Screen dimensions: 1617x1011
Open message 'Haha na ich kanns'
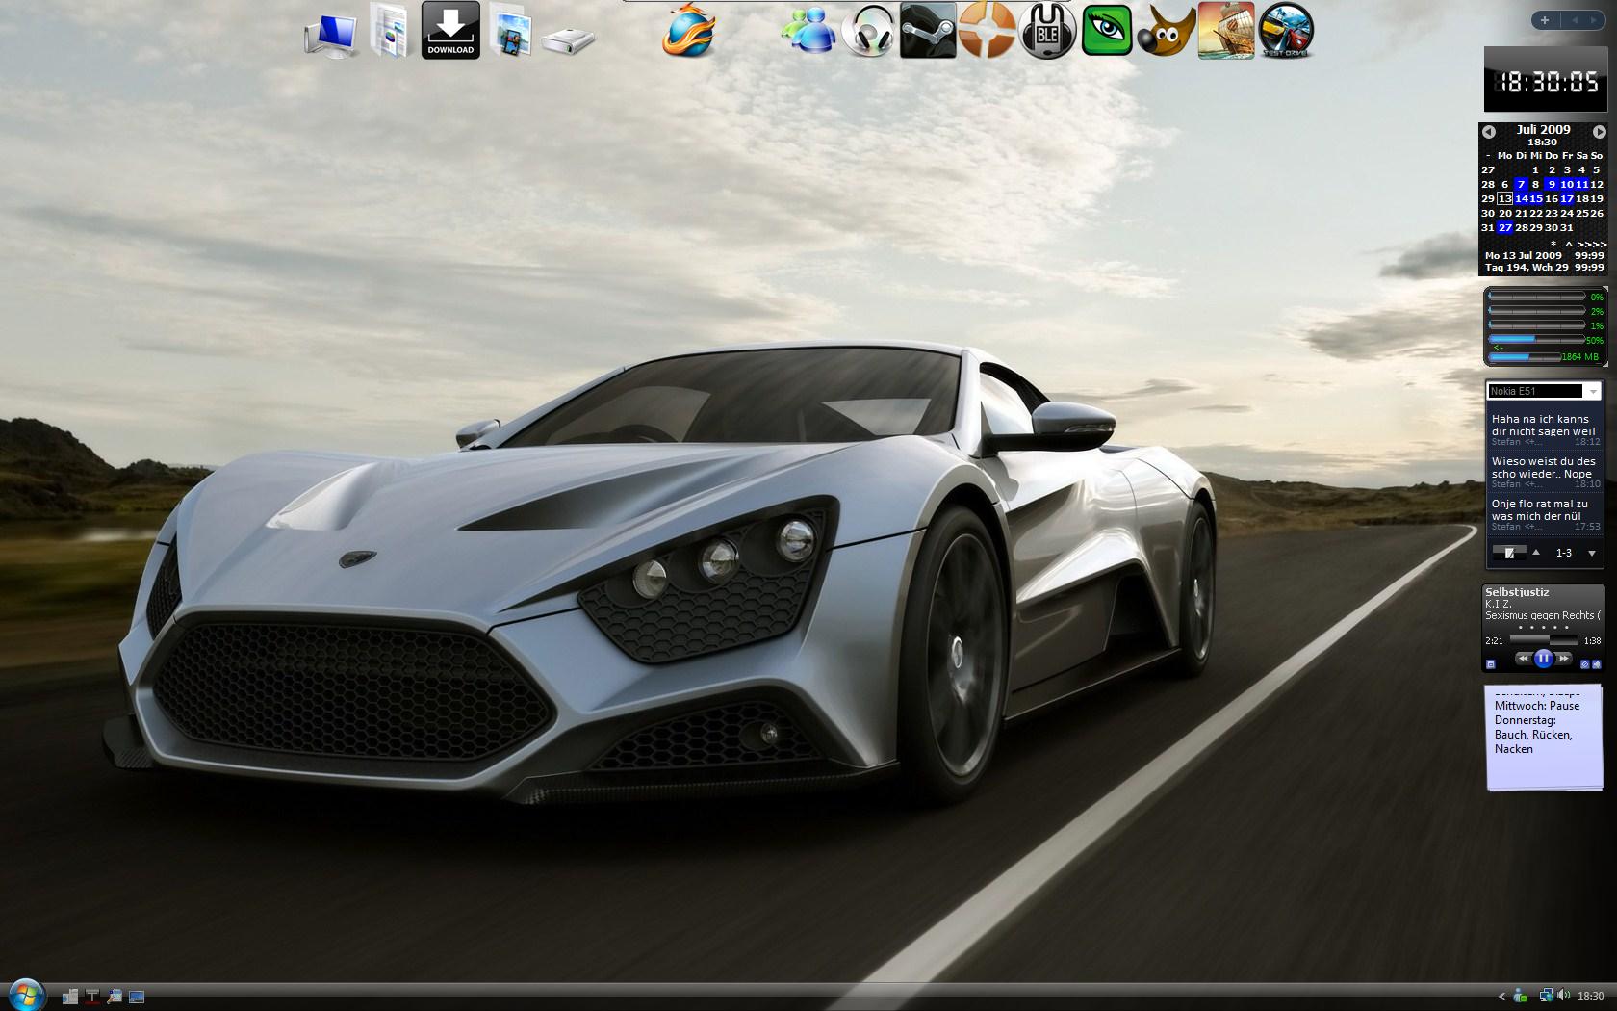(1544, 430)
